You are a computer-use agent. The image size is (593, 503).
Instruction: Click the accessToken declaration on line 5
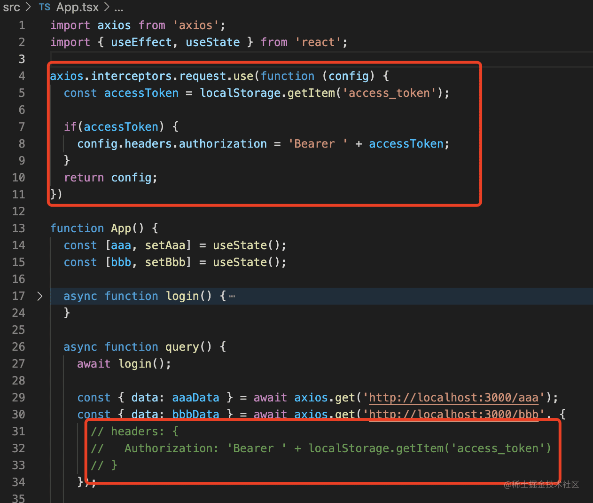[141, 93]
